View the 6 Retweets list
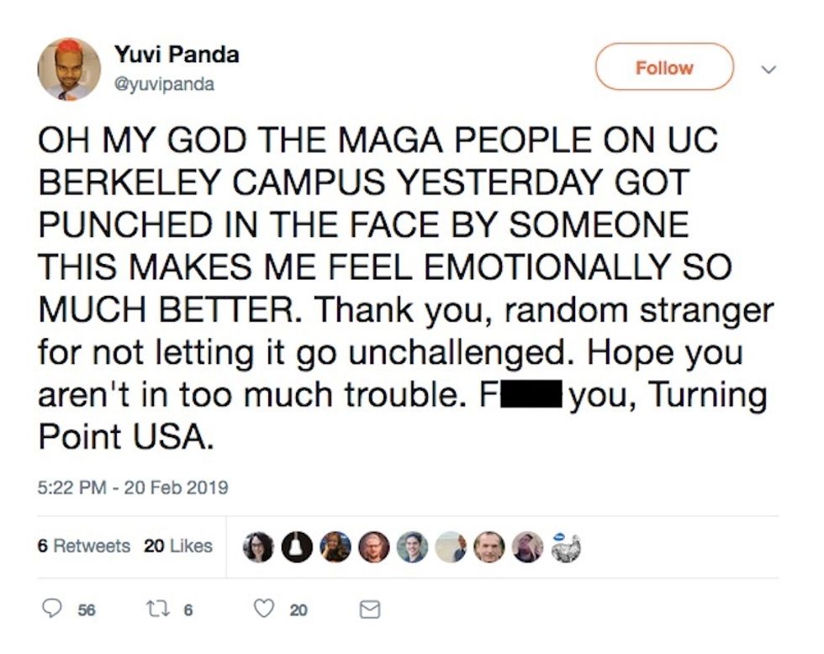824x654 pixels. [84, 546]
